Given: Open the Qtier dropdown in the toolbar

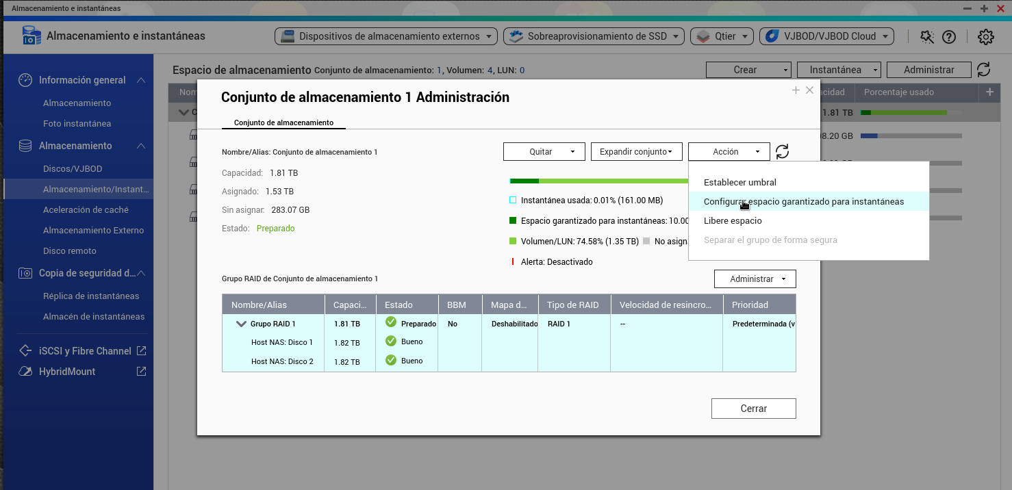Looking at the screenshot, I should (722, 36).
